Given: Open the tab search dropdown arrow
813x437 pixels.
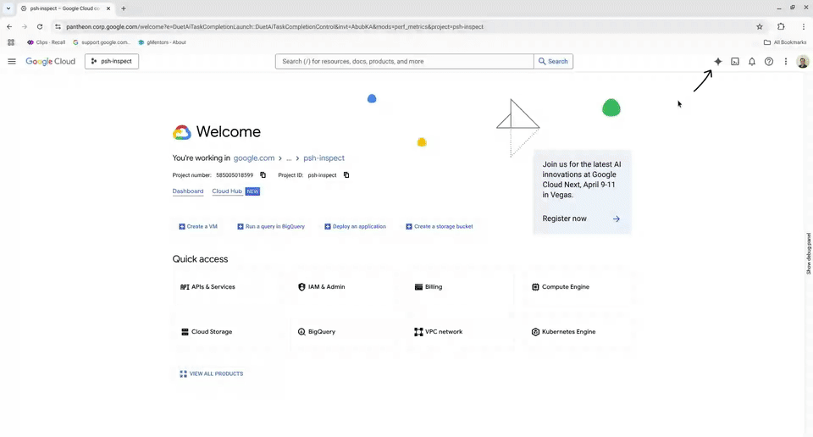Looking at the screenshot, I should point(8,8).
